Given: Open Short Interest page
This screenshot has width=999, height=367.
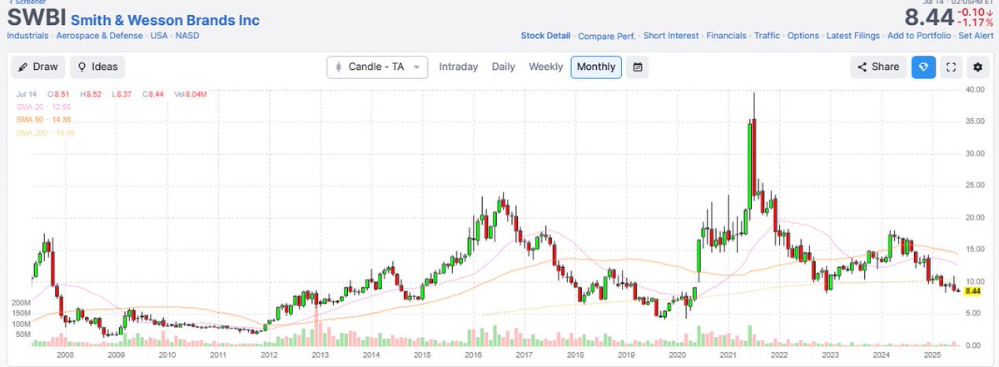Looking at the screenshot, I should point(671,36).
